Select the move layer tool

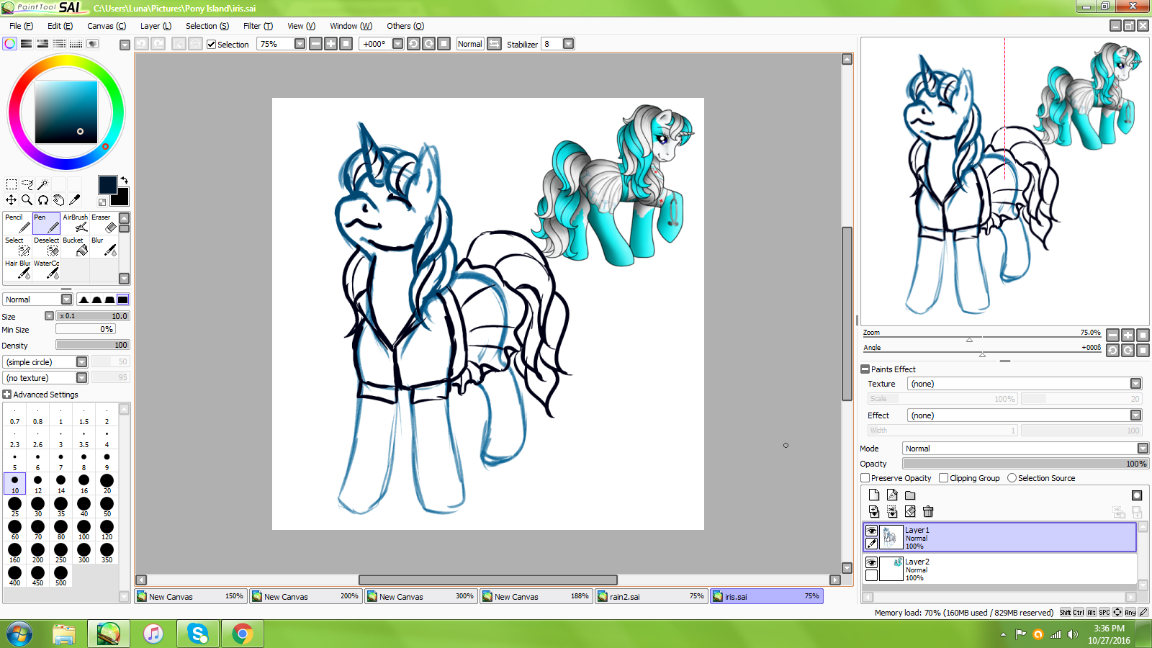click(x=12, y=200)
